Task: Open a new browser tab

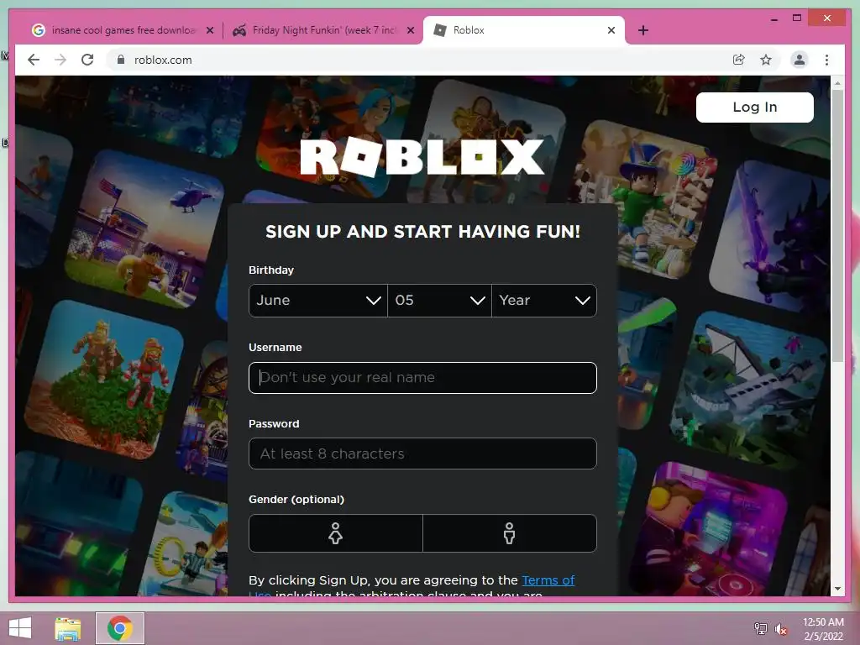Action: 643,30
